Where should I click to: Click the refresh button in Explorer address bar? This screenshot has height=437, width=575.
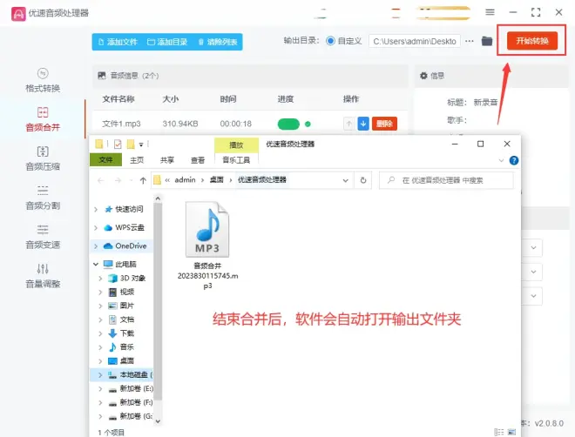[x=363, y=180]
